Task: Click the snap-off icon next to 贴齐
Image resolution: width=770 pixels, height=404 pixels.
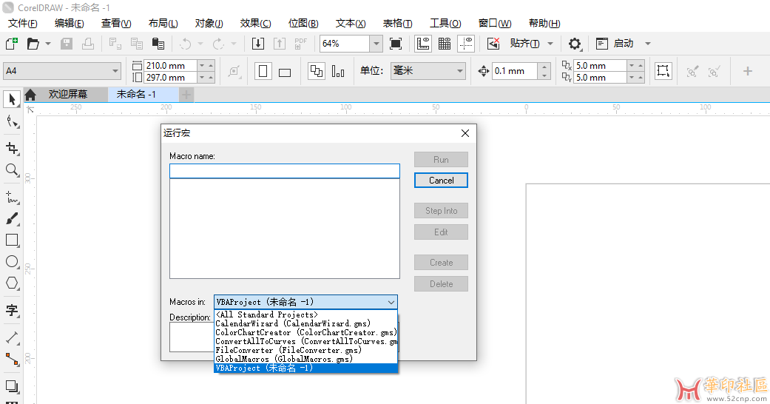Action: tap(493, 44)
